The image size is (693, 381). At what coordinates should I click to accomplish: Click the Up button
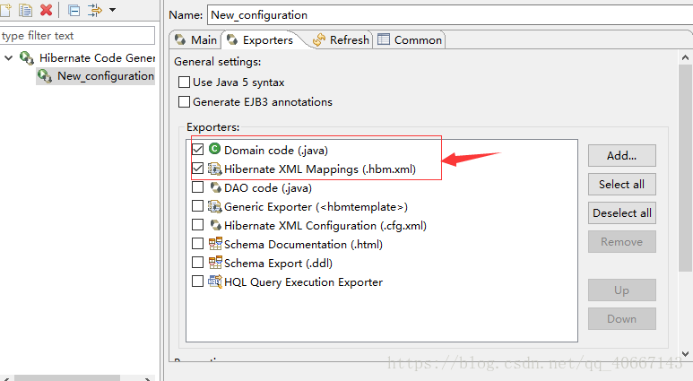point(621,290)
